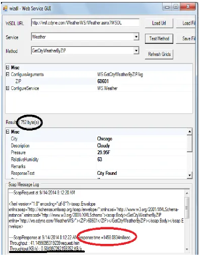Viewport: 199px width, 255px height.
Task: Click the Soap Message Log scrollbar thumb
Action: tap(187, 208)
